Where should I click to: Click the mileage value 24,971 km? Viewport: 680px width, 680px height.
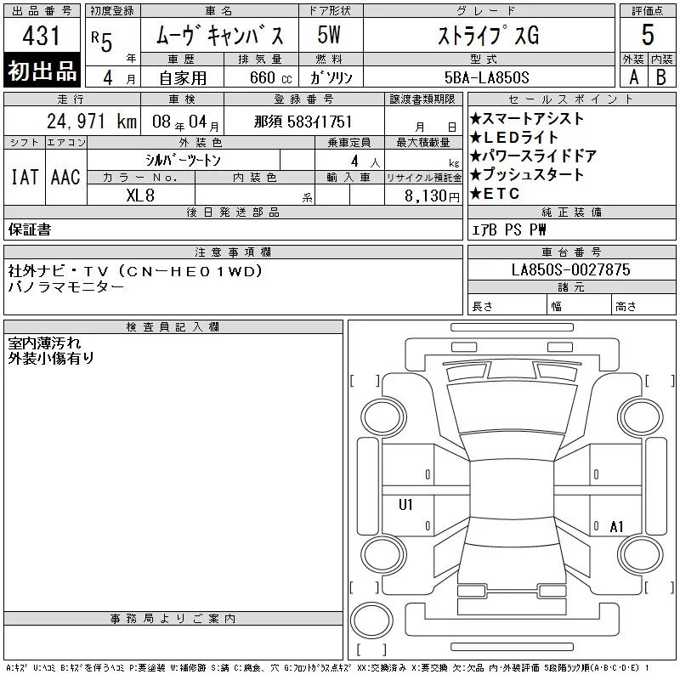pos(92,122)
